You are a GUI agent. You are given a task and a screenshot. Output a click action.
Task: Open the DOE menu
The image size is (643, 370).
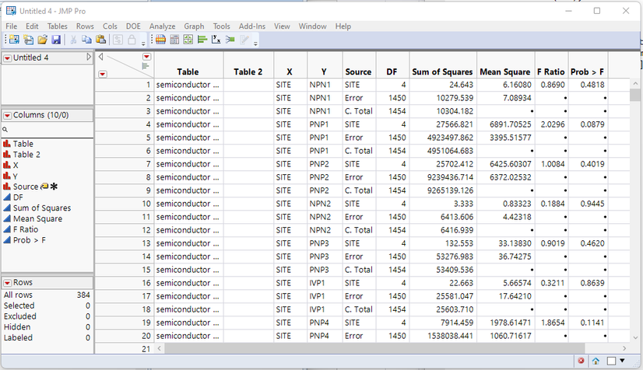click(x=132, y=26)
